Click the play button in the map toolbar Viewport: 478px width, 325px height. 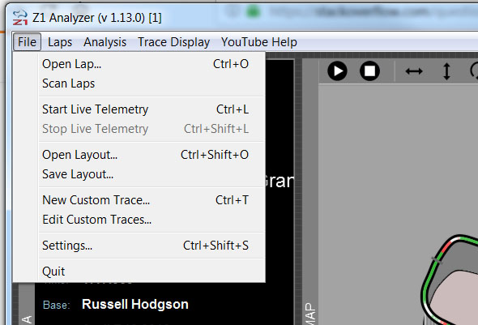[337, 71]
